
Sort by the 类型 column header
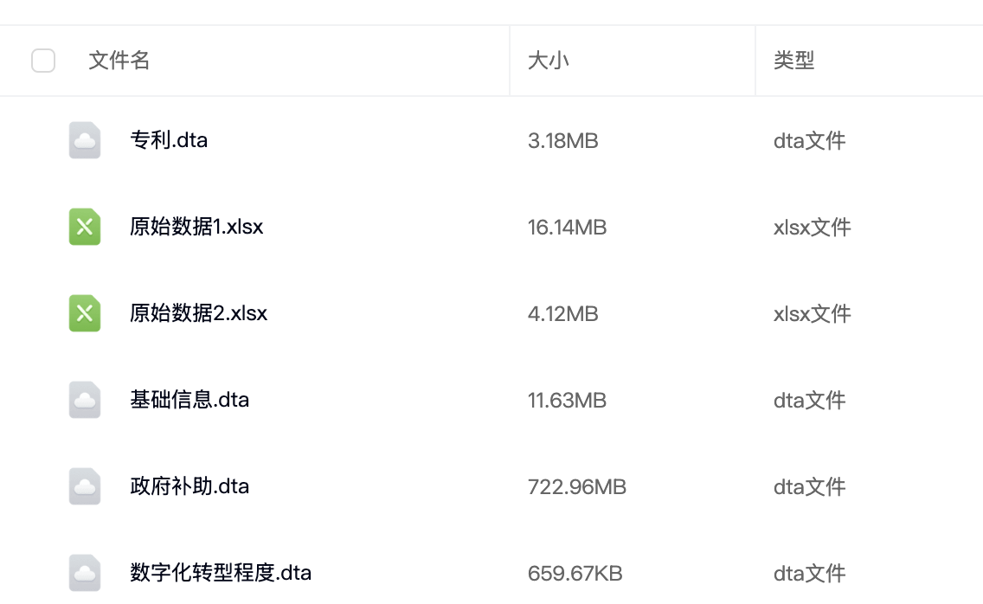[x=794, y=61]
